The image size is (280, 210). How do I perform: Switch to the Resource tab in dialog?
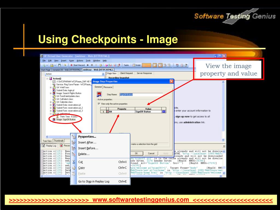tap(108, 87)
